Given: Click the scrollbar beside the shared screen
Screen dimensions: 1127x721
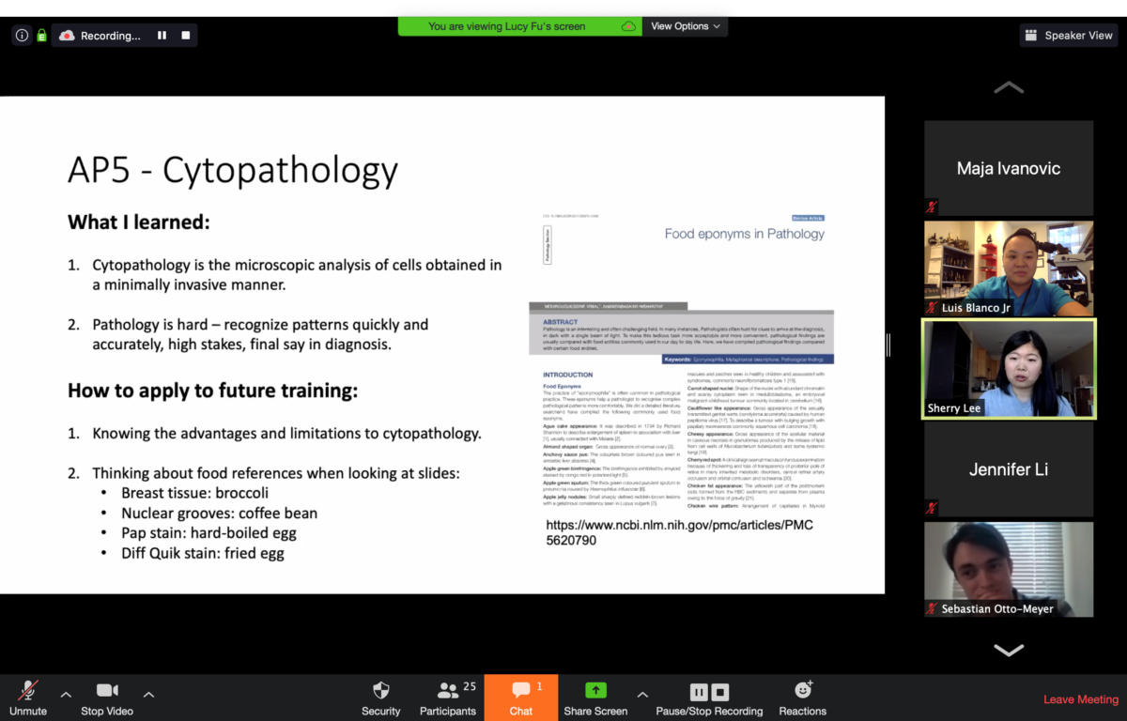Looking at the screenshot, I should [x=887, y=345].
